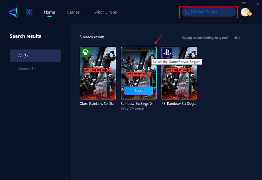Click the Ubisoft Montreal developer label
262x180 pixels.
coord(132,109)
